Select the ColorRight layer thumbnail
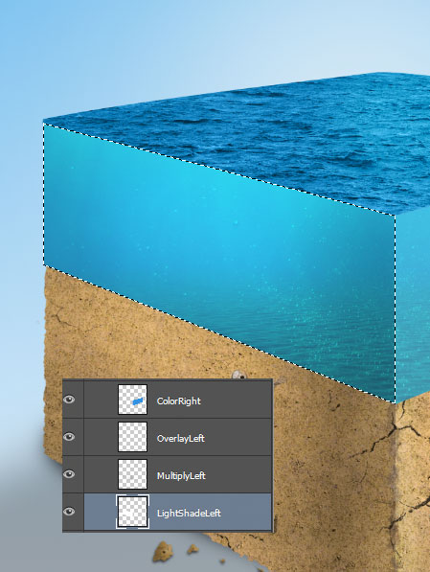The width and height of the screenshot is (430, 572). [132, 400]
